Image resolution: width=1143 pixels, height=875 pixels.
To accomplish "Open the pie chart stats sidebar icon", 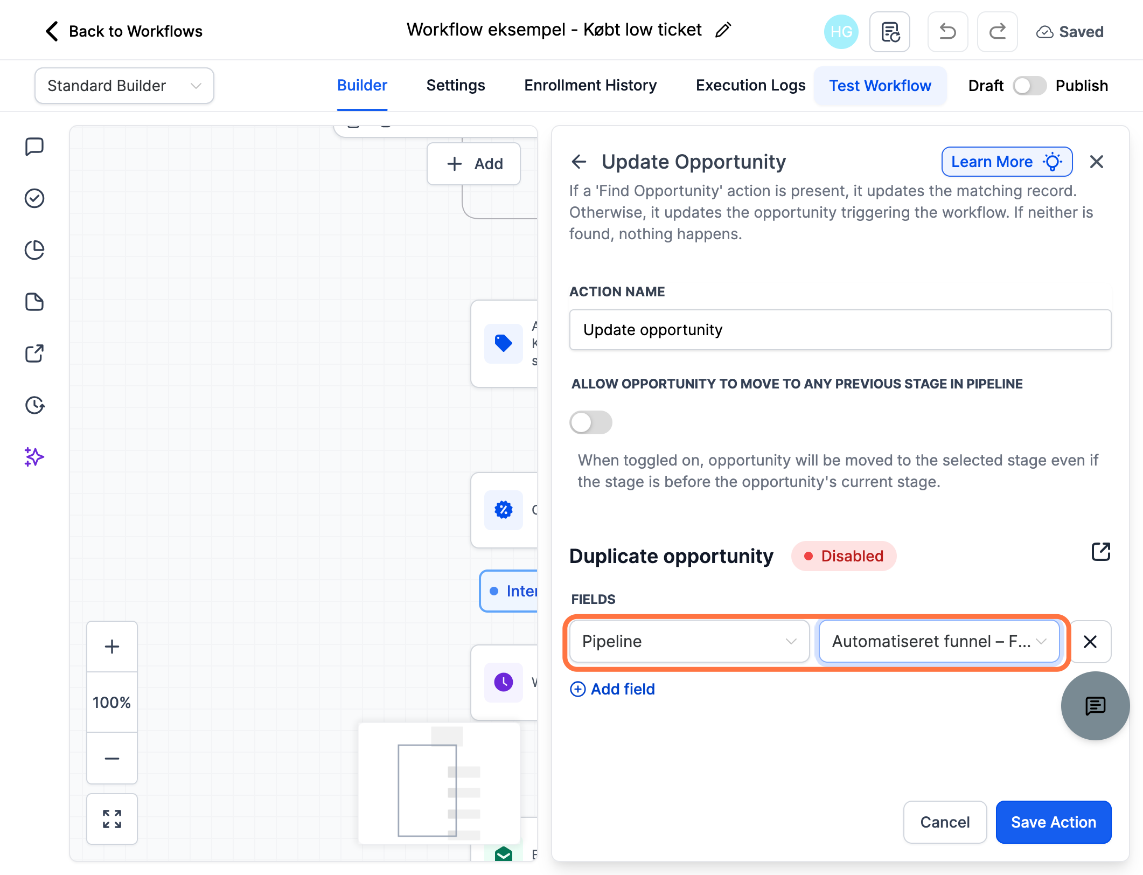I will pos(34,250).
